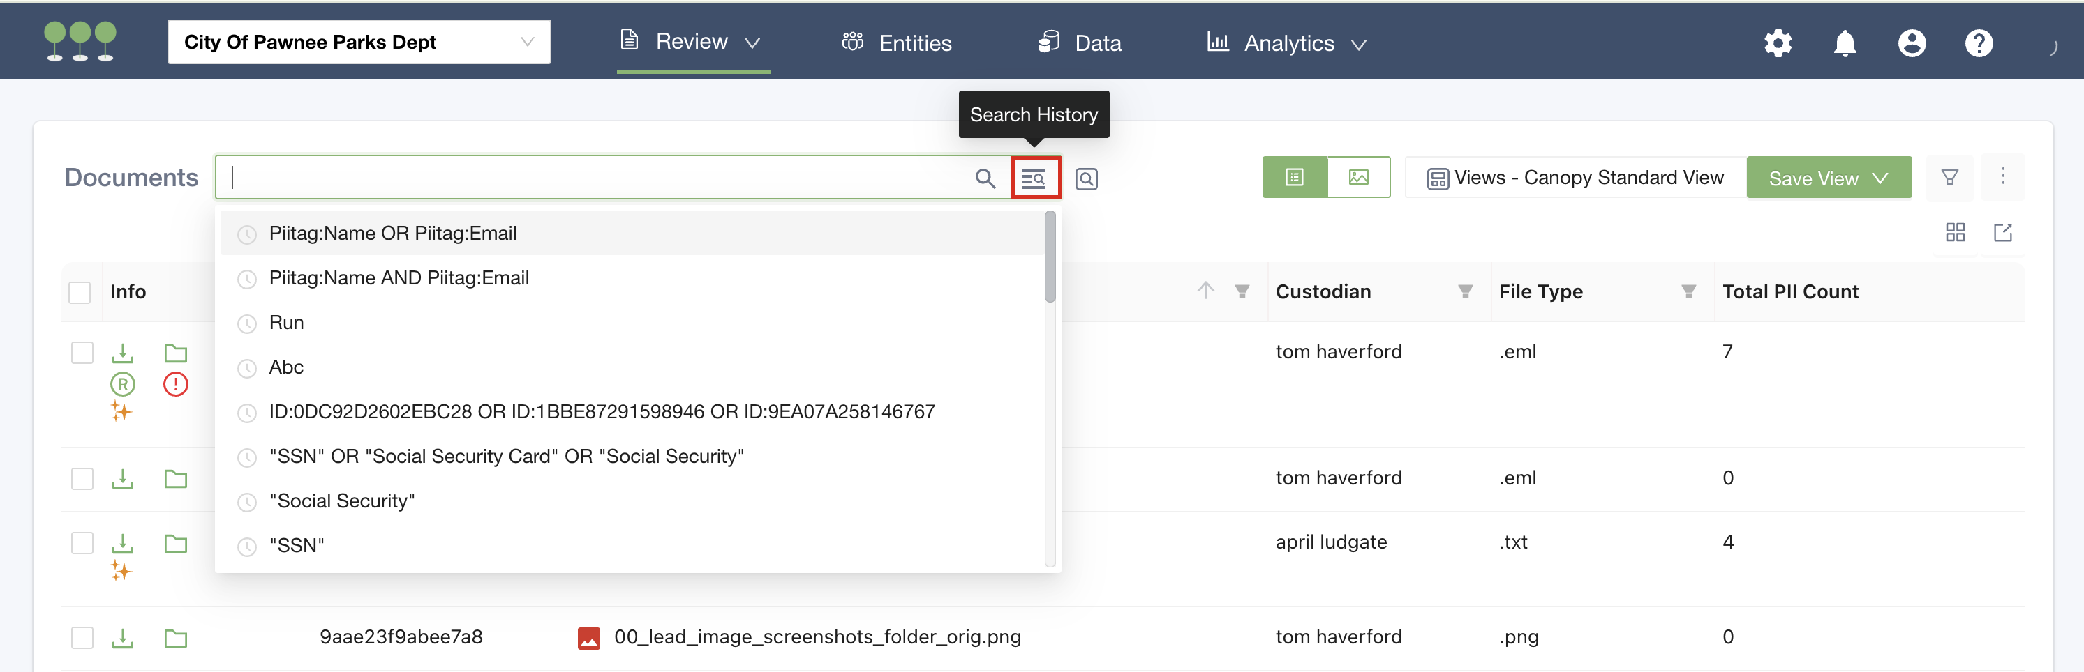
Task: Select checkbox for april ludgate .txt row
Action: tap(82, 543)
